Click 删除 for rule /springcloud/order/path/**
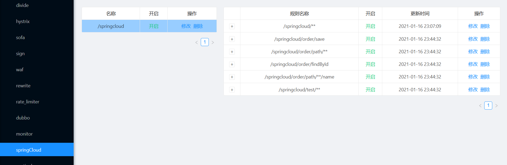Viewport: 507px width, 165px height. click(485, 52)
